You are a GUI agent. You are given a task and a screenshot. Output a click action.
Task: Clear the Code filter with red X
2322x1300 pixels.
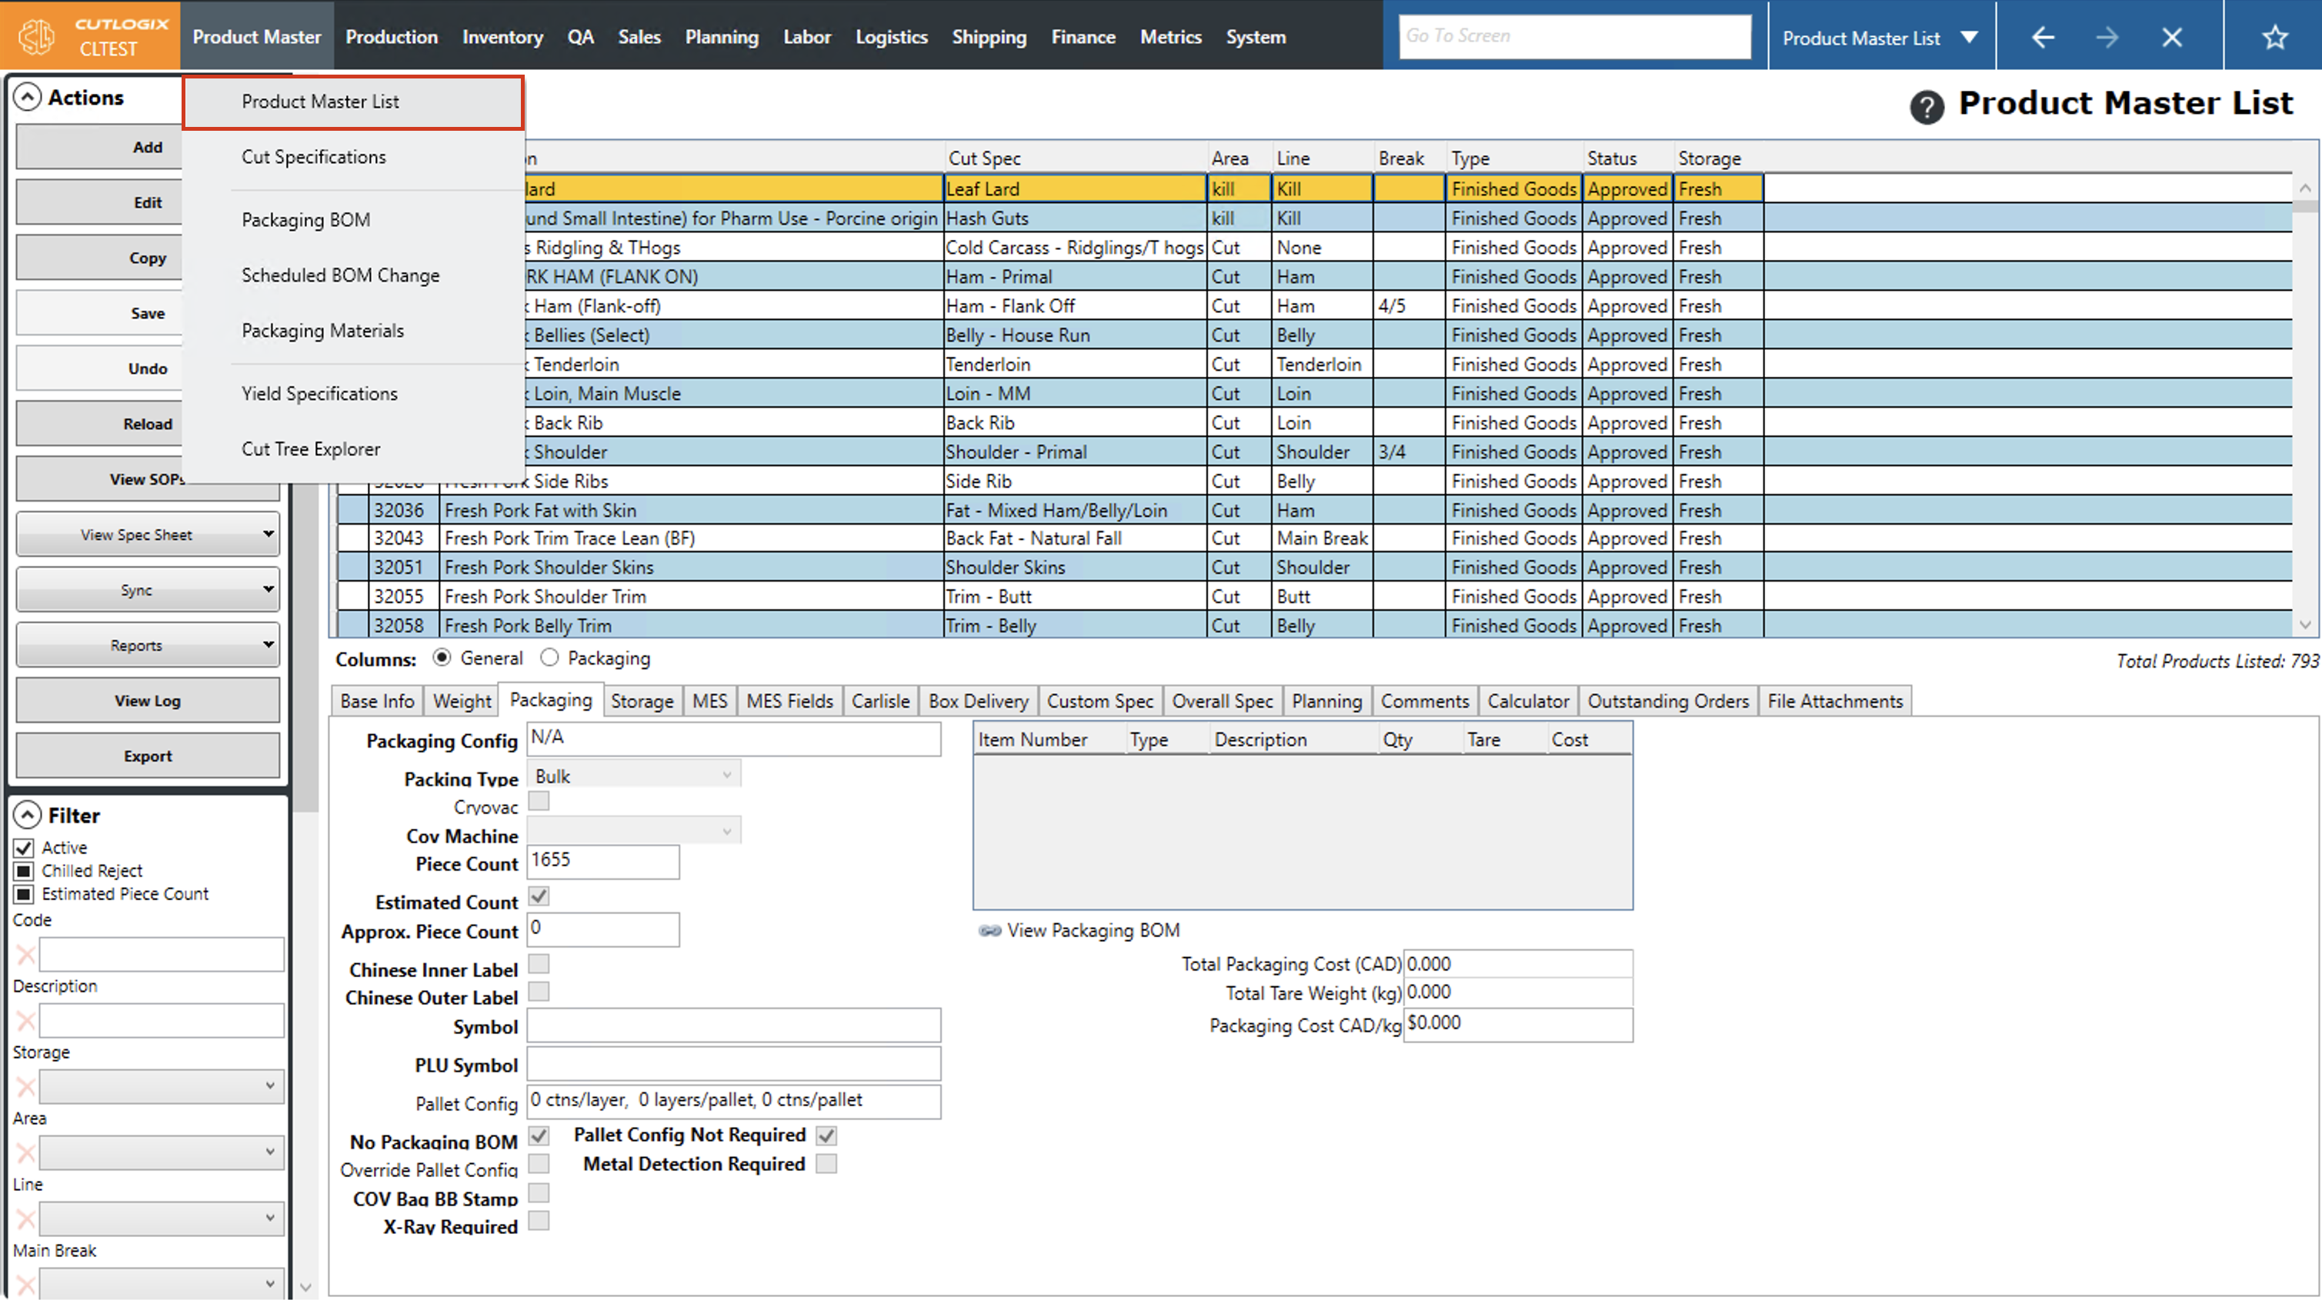pos(25,954)
